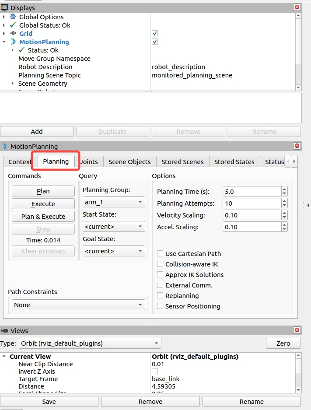Decrease Planning Attempts with down arrow
The image size is (311, 410).
(x=284, y=206)
